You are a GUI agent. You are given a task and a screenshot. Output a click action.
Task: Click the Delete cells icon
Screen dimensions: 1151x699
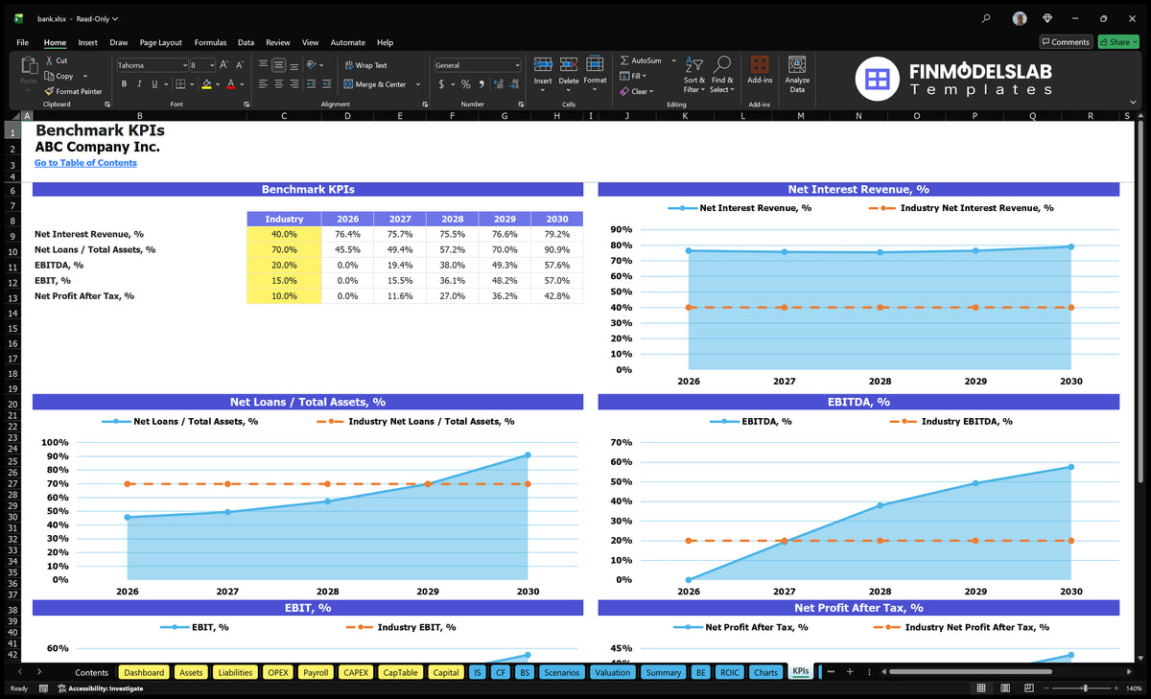569,64
